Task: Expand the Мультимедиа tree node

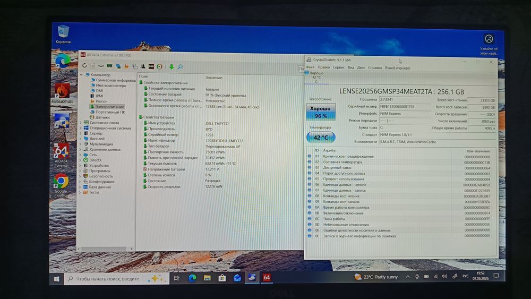Action: (x=81, y=144)
